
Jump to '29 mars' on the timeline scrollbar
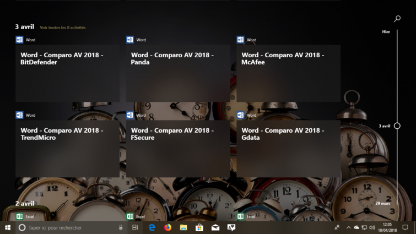[383, 203]
